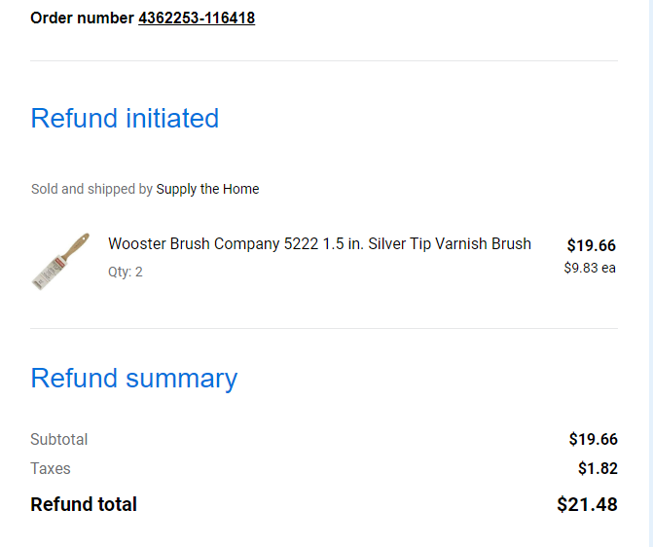Click the Refund total label

pos(84,504)
